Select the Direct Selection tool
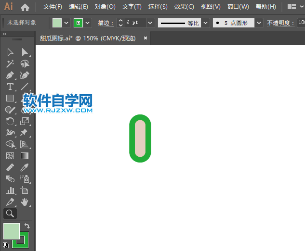The width and height of the screenshot is (305, 251). pos(25,52)
